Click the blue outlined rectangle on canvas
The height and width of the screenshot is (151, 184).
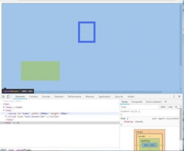[87, 32]
